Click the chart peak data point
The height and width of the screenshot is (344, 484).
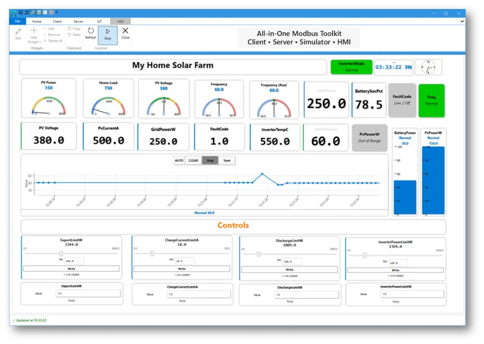262,174
